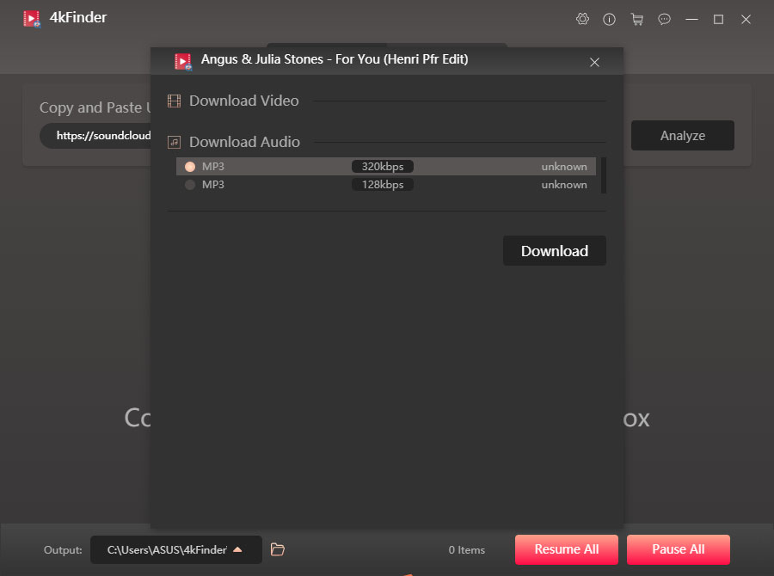The width and height of the screenshot is (774, 576).
Task: Open the settings gear icon
Action: click(x=583, y=19)
